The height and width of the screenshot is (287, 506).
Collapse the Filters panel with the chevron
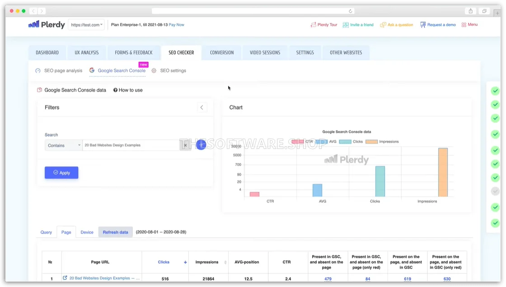pos(201,107)
